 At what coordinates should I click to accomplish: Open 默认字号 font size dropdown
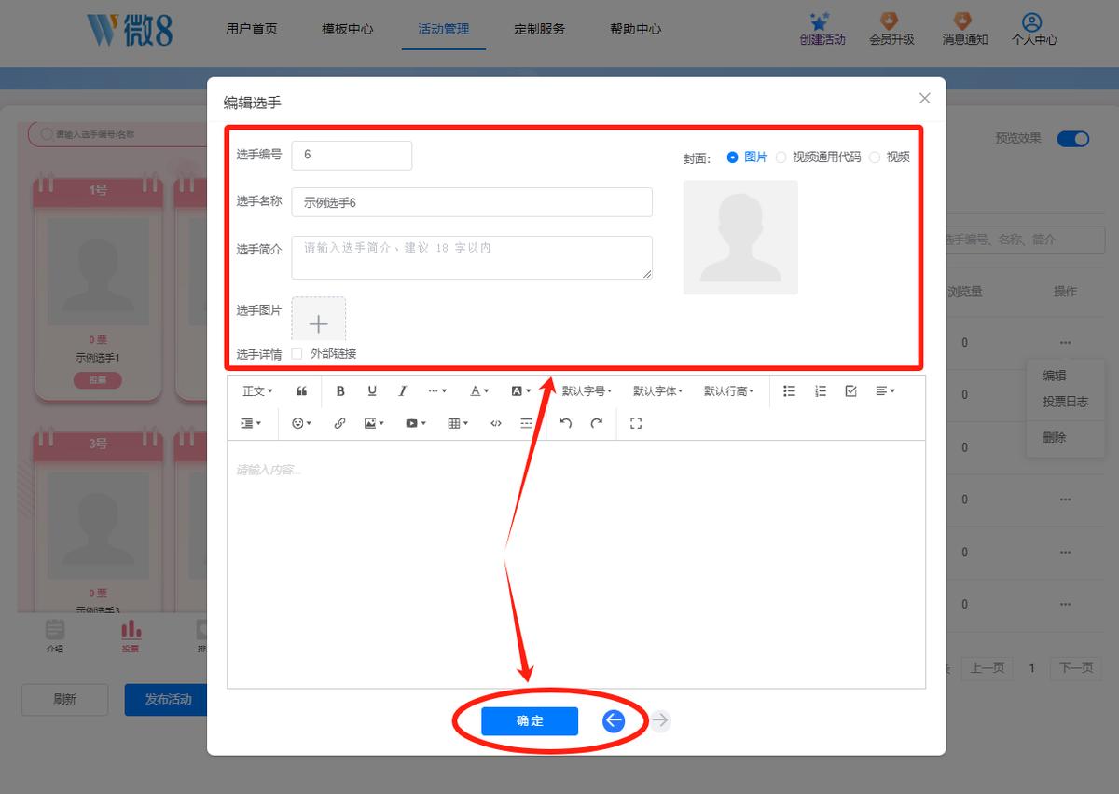point(587,391)
